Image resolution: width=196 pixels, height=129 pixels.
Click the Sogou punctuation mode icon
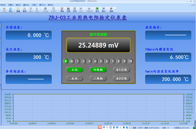[x=107, y=127]
